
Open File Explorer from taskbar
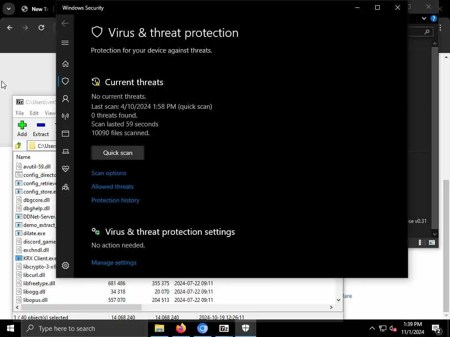(x=159, y=328)
